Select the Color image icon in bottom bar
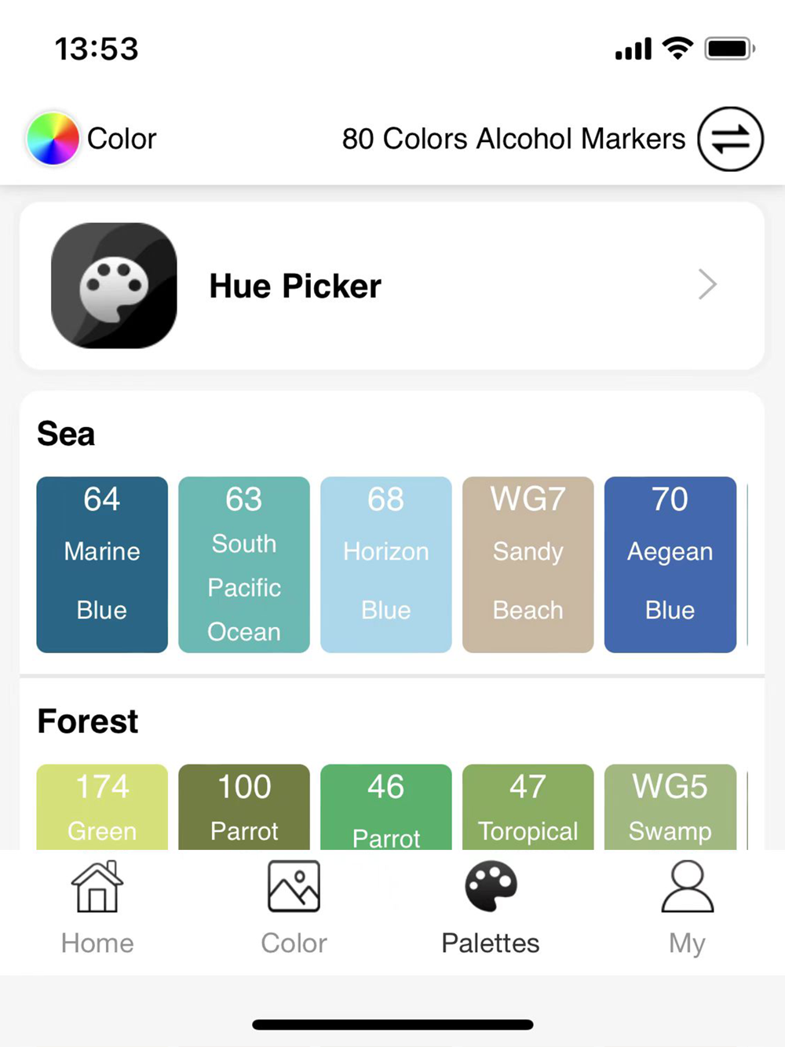 pos(294,887)
